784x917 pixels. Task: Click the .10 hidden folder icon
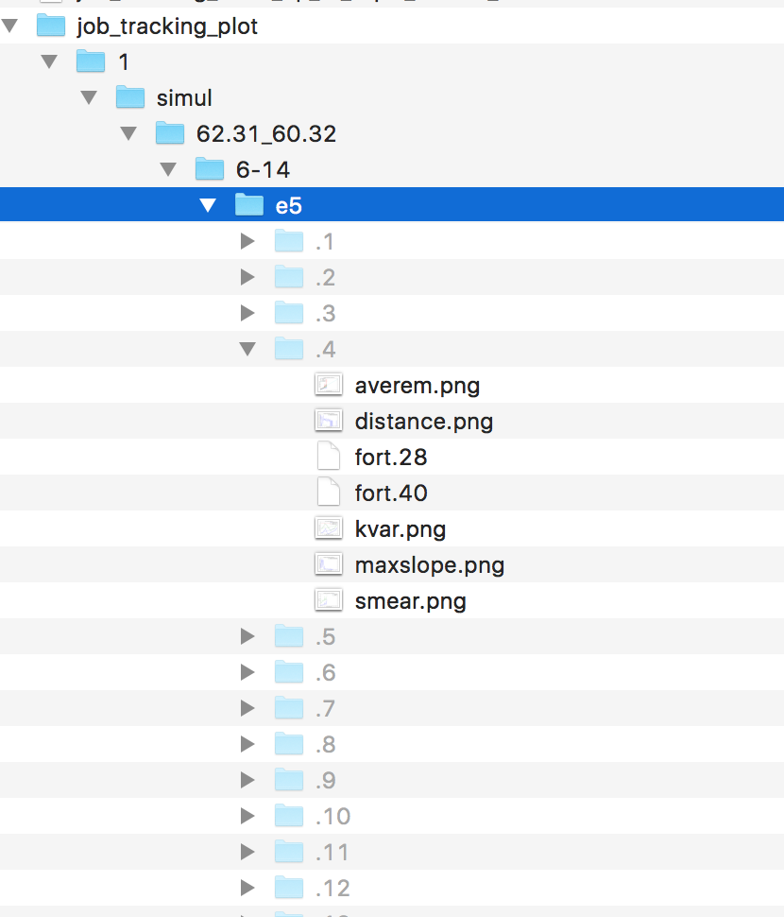(x=289, y=815)
